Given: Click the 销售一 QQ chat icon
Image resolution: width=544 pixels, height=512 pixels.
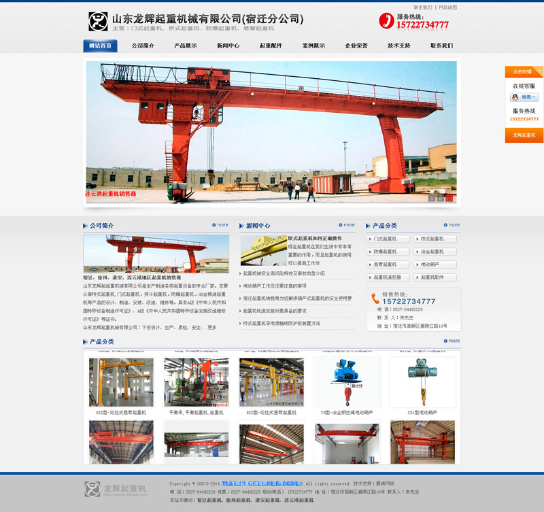Looking at the screenshot, I should (x=524, y=97).
